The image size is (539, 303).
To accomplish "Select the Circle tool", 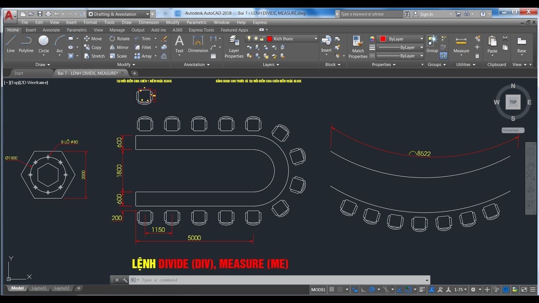I will pos(43,43).
